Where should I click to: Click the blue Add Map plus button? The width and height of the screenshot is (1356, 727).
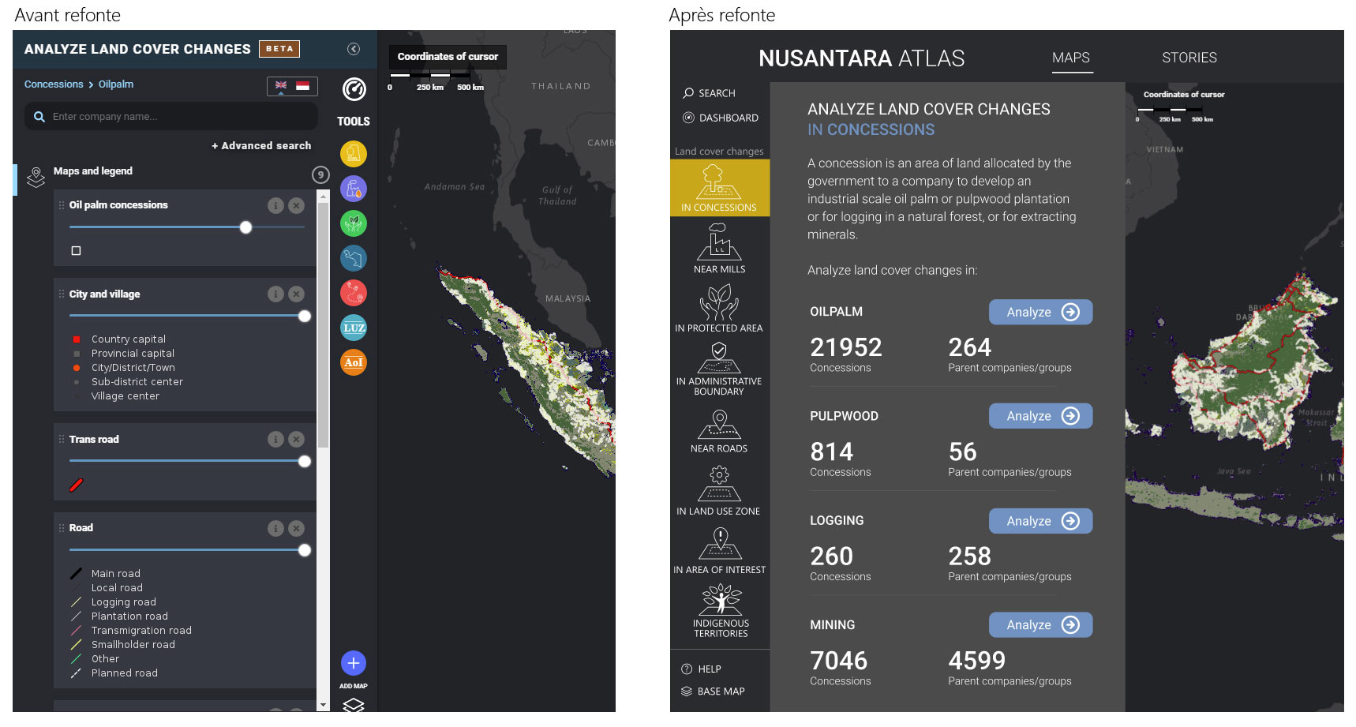tap(354, 663)
